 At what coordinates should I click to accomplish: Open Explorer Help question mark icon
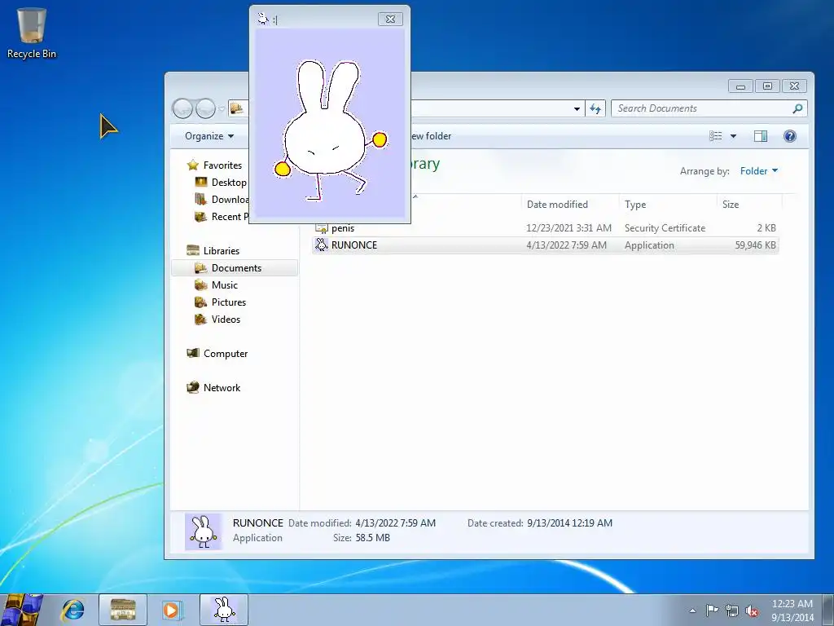pos(790,136)
